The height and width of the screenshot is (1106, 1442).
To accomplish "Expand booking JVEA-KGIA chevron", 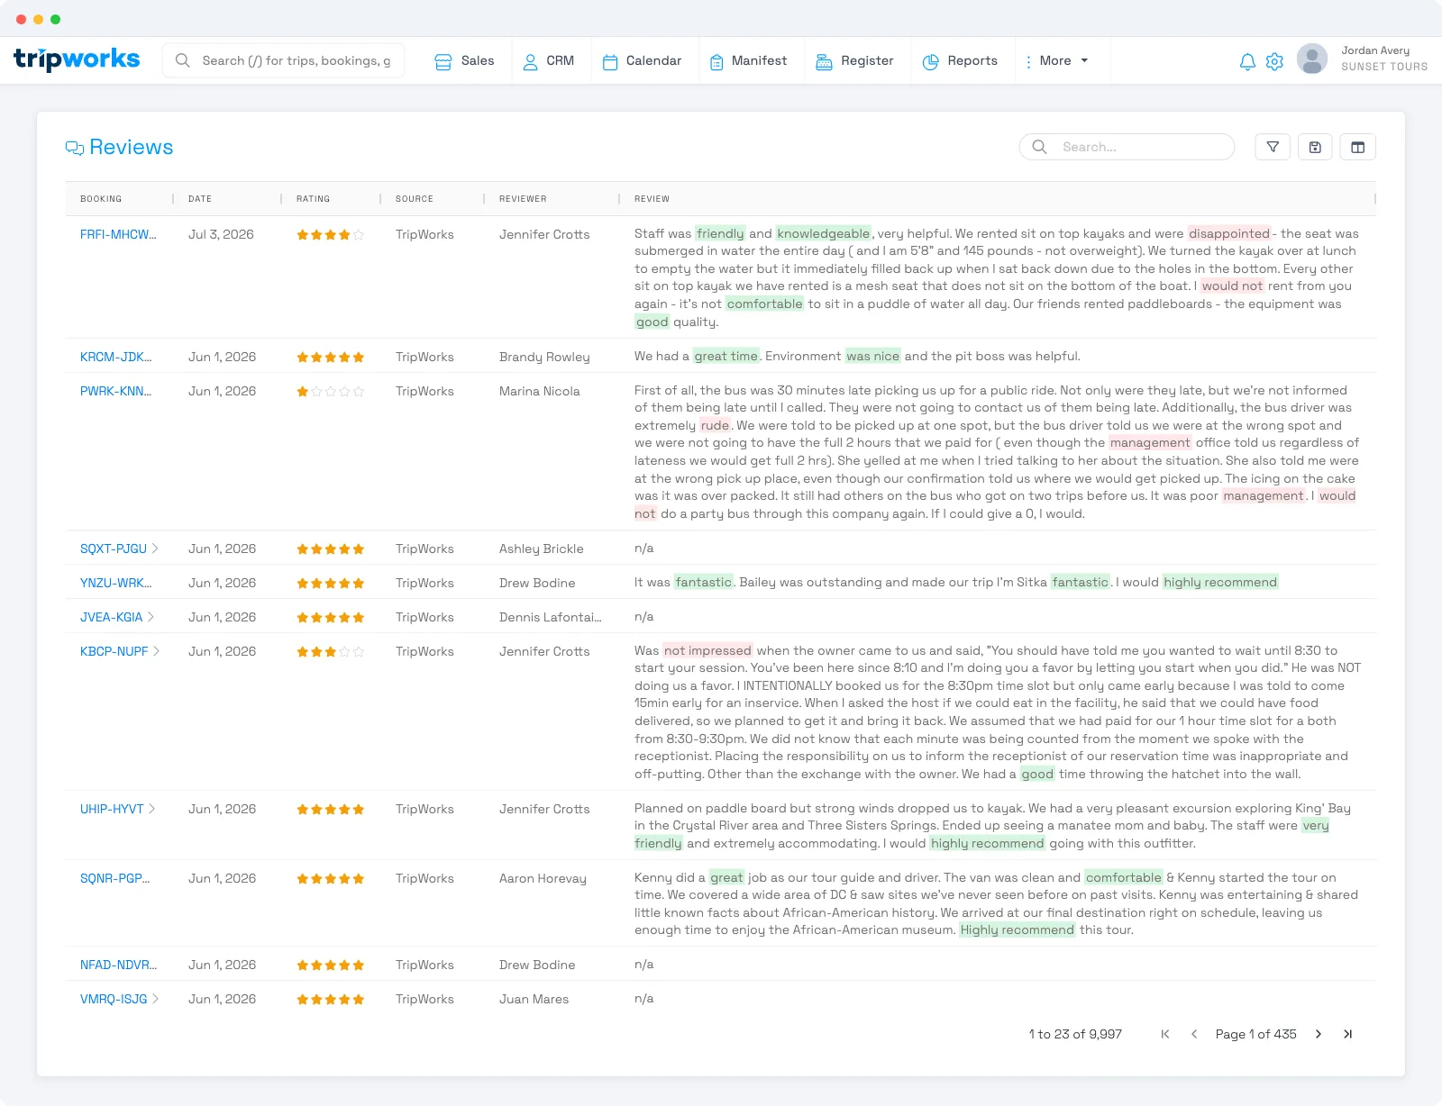I will (x=151, y=617).
